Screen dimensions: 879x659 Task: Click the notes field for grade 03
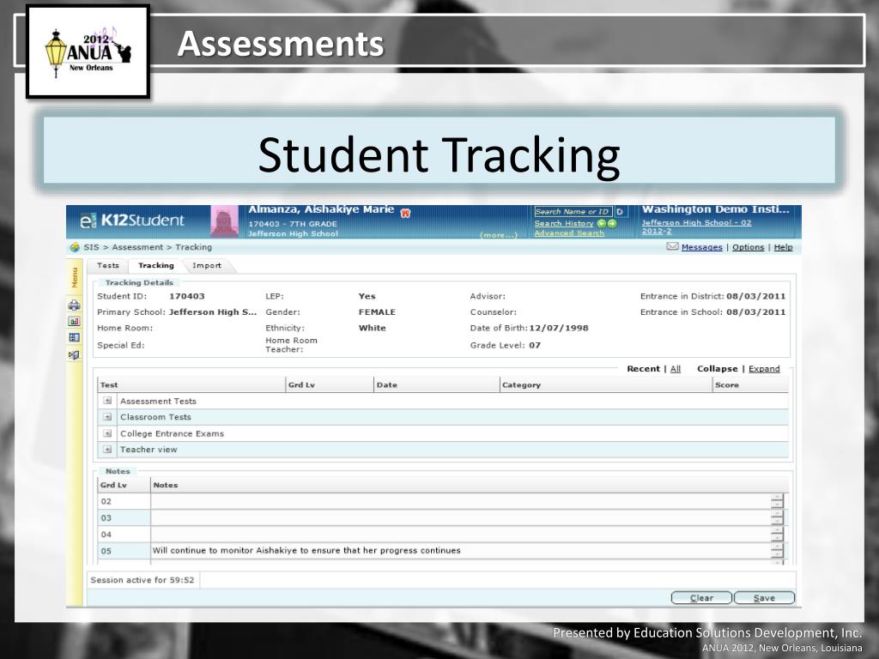coord(461,517)
